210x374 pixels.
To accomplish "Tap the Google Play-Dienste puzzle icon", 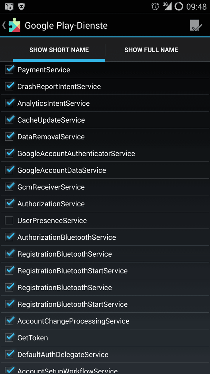I will point(14,25).
